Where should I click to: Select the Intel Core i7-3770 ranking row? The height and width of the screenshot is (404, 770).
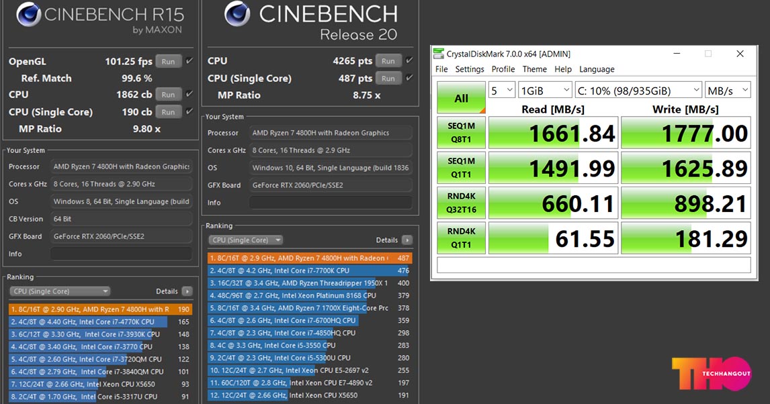(x=100, y=347)
